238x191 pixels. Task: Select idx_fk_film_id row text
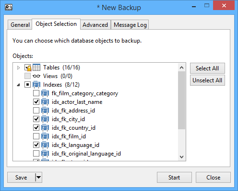click(69, 136)
